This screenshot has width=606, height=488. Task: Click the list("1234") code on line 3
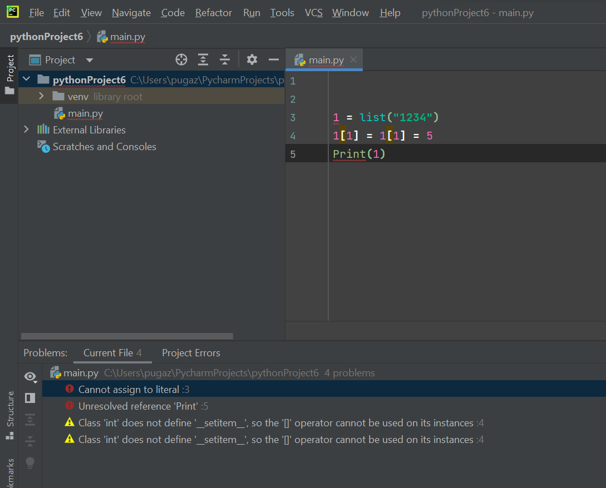pyautogui.click(x=399, y=117)
